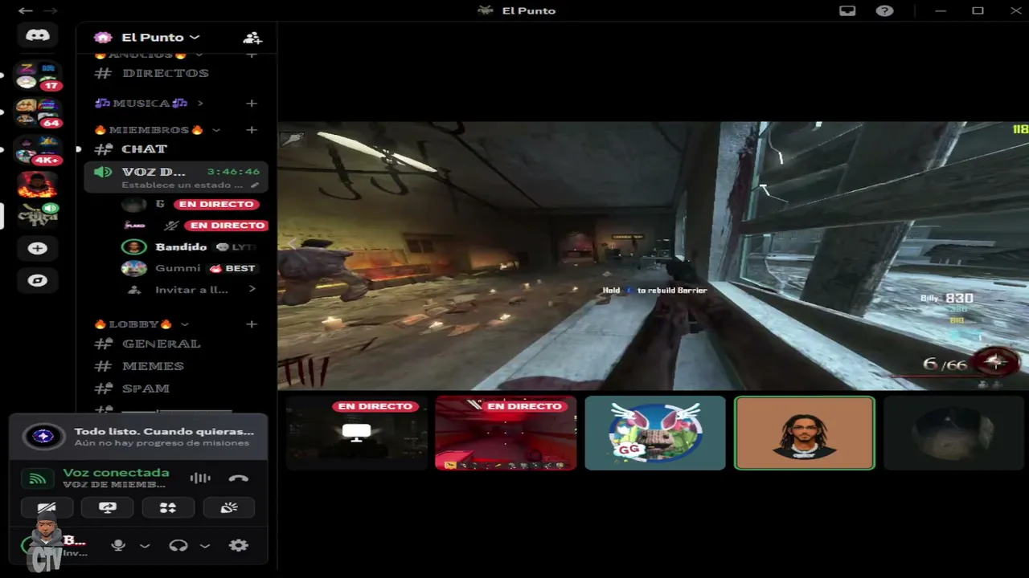The width and height of the screenshot is (1029, 578).
Task: Click voice timer 3:46:46
Action: [x=233, y=172]
